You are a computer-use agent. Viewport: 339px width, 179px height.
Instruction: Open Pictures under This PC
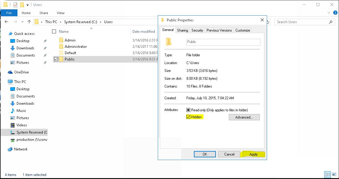[23, 118]
